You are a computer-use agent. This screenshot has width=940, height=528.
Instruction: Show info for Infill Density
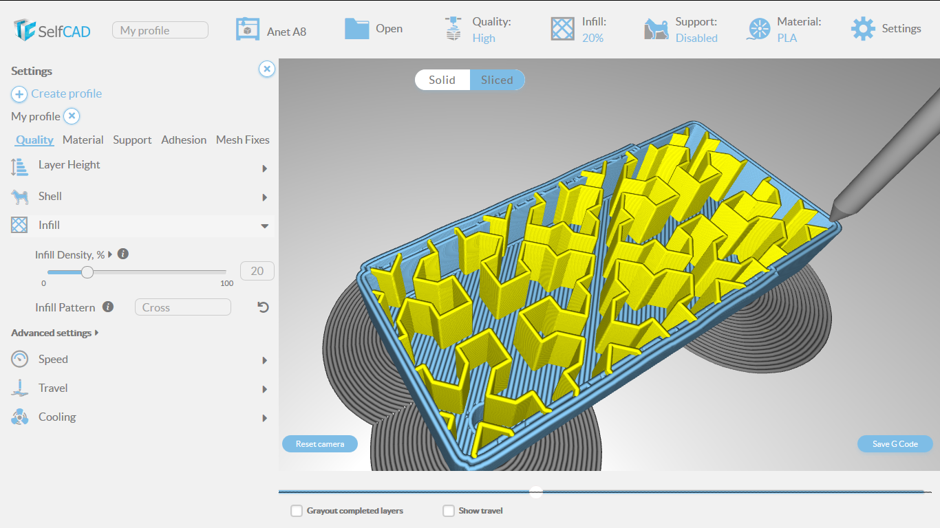(123, 254)
